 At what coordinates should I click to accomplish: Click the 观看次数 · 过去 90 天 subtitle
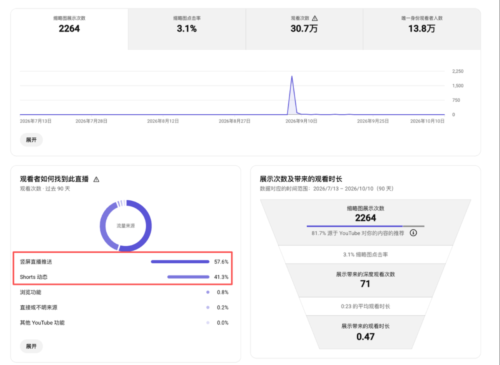pyautogui.click(x=45, y=189)
